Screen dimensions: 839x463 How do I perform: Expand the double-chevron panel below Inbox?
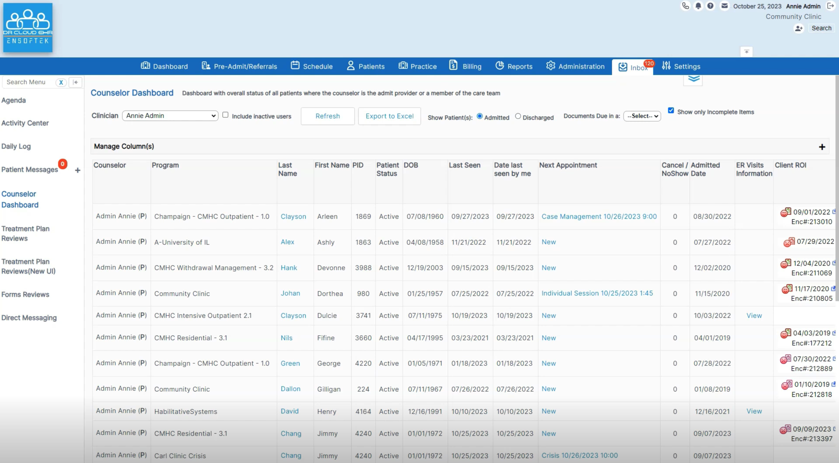tap(693, 79)
